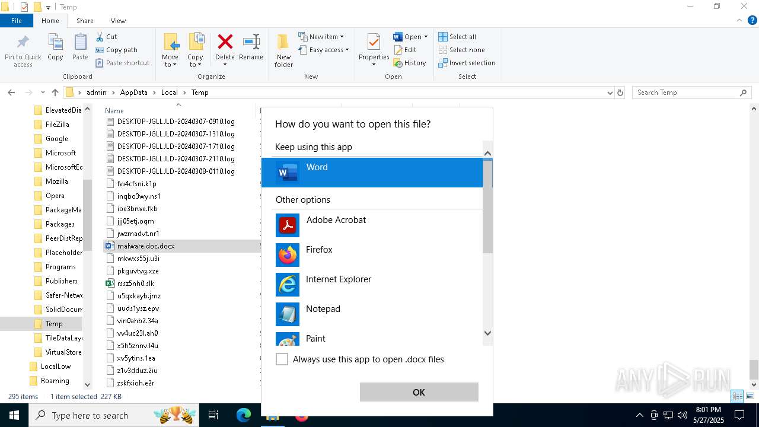Select Word in the app list
The image size is (759, 427).
[x=372, y=173]
